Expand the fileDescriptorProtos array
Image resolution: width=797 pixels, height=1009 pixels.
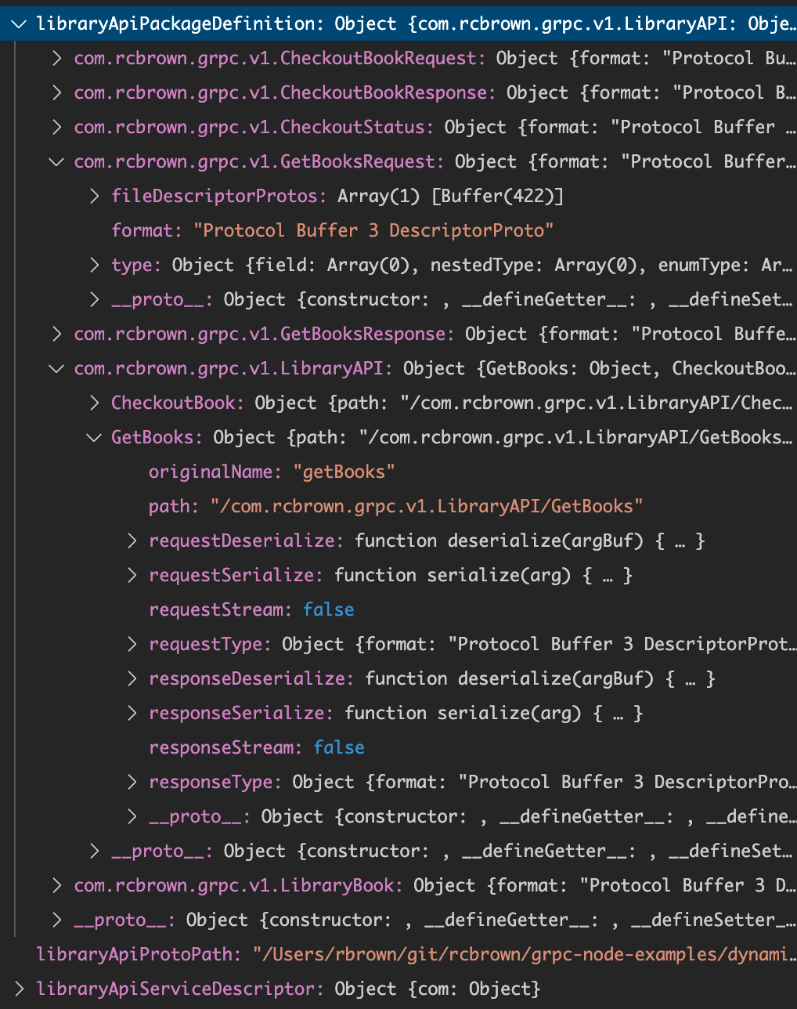94,196
